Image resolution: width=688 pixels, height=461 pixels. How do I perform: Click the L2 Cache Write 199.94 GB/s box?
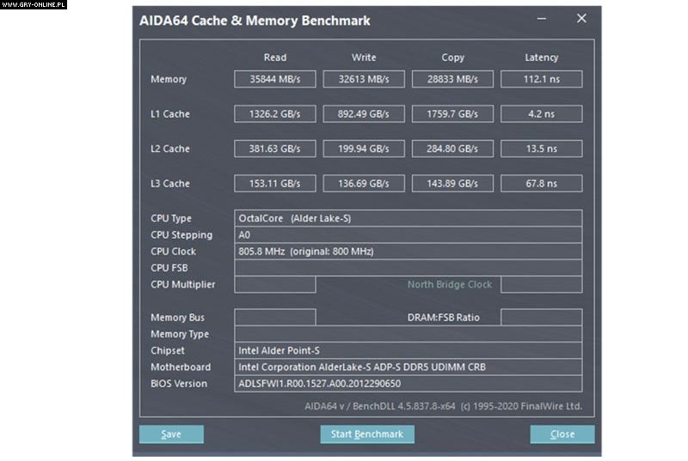point(364,149)
